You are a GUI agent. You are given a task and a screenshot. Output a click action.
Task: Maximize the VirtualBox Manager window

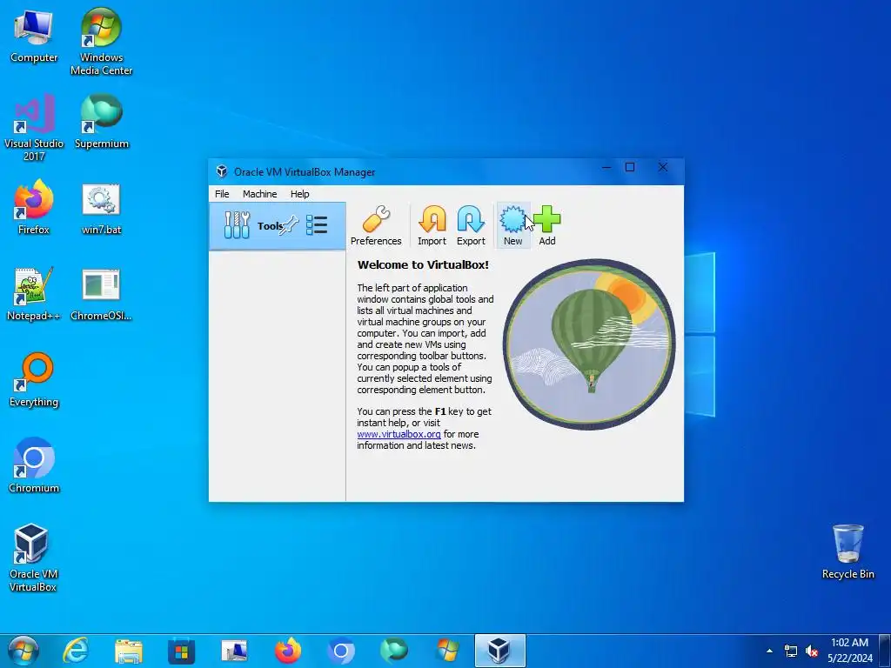(630, 167)
